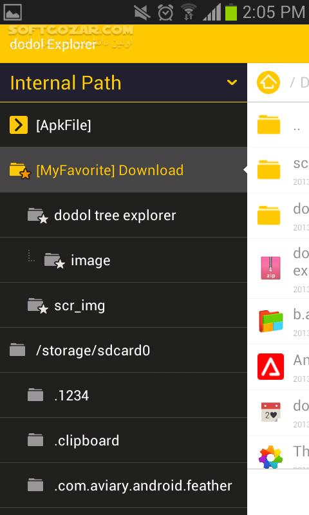Viewport: 309px width, 515px height.
Task: Open the calendar heart app icon
Action: pos(270,412)
